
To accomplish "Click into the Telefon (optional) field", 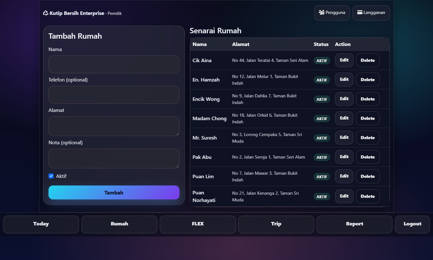I will pos(114,95).
